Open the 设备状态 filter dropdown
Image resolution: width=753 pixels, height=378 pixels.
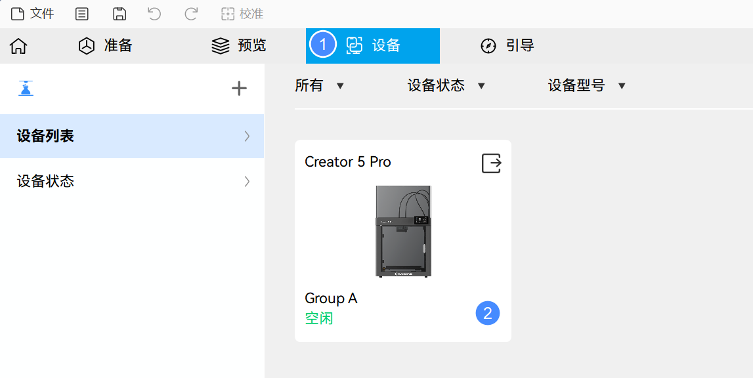tap(446, 86)
